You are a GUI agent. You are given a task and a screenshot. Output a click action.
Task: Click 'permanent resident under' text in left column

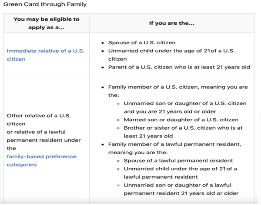[43, 140]
